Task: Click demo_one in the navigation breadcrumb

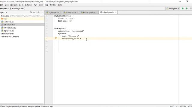Action: 4,9
